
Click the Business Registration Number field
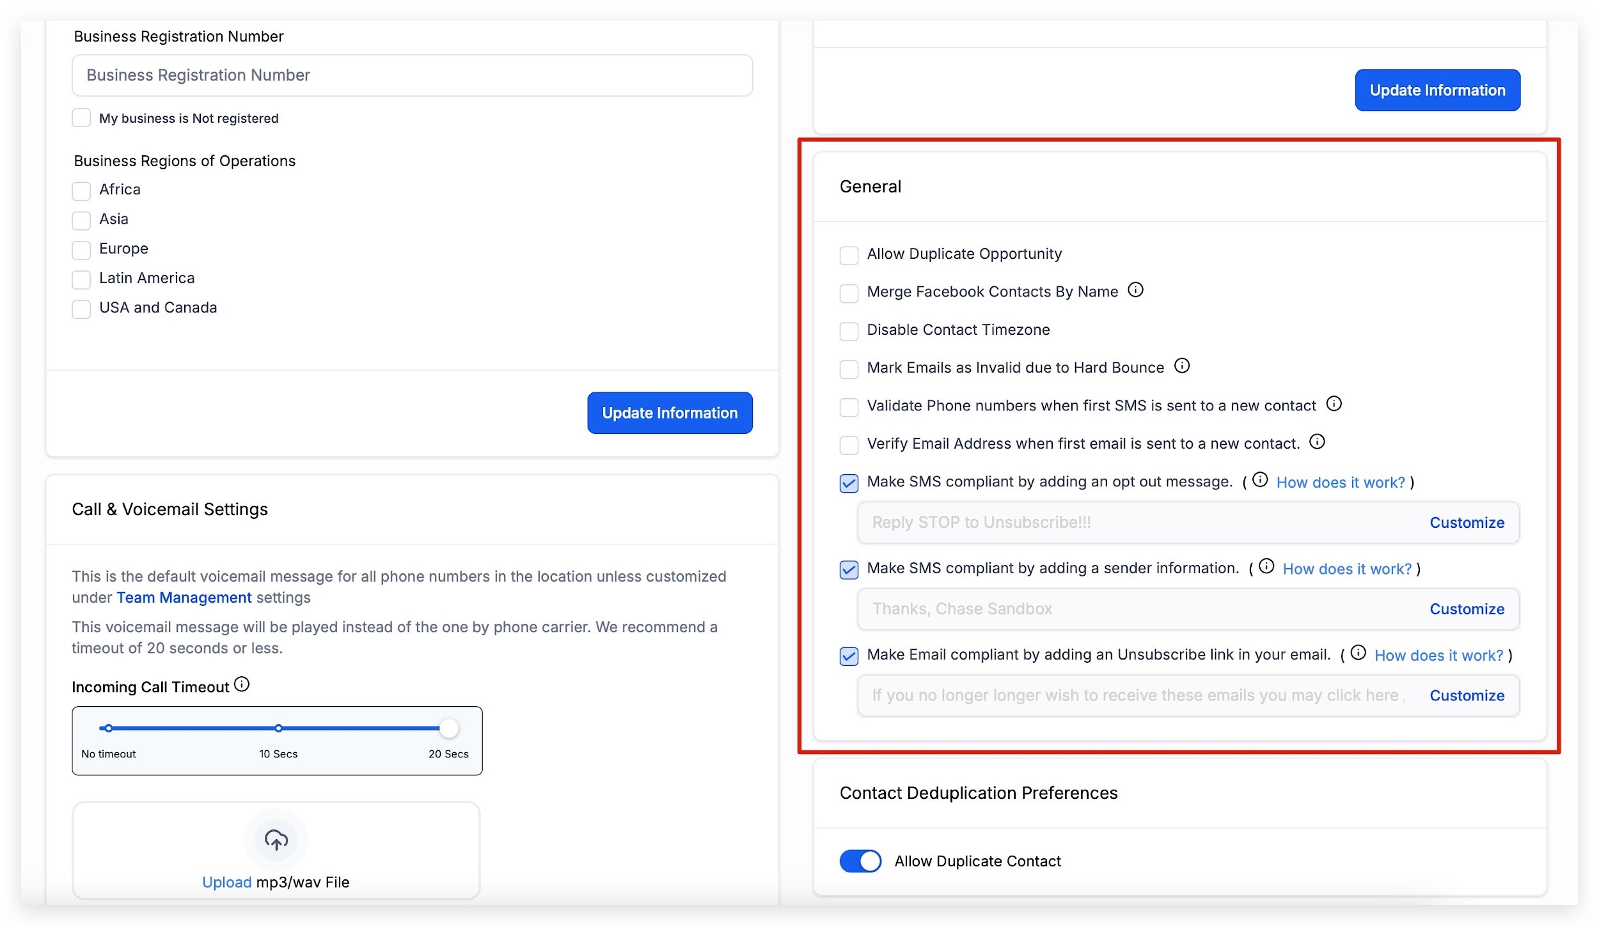click(x=412, y=75)
